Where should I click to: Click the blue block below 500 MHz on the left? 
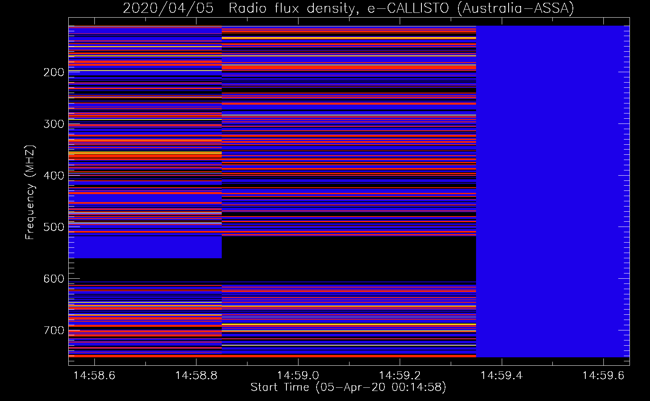pyautogui.click(x=145, y=247)
